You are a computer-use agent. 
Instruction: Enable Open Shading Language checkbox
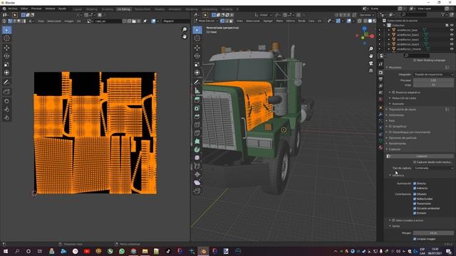[x=415, y=60]
